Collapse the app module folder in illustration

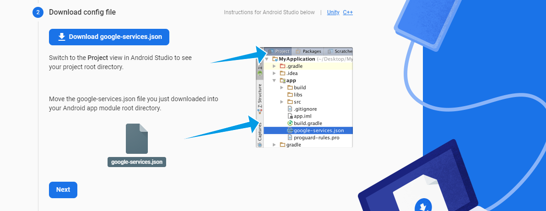click(x=275, y=81)
